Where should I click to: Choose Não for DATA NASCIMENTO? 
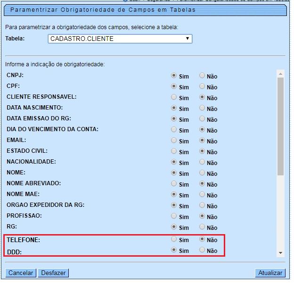(x=202, y=108)
